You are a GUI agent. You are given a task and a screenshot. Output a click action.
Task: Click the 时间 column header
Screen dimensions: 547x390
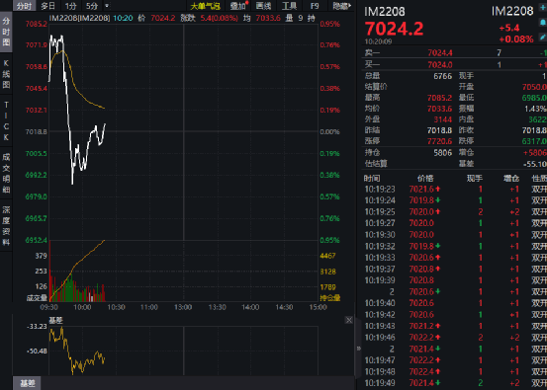point(372,179)
